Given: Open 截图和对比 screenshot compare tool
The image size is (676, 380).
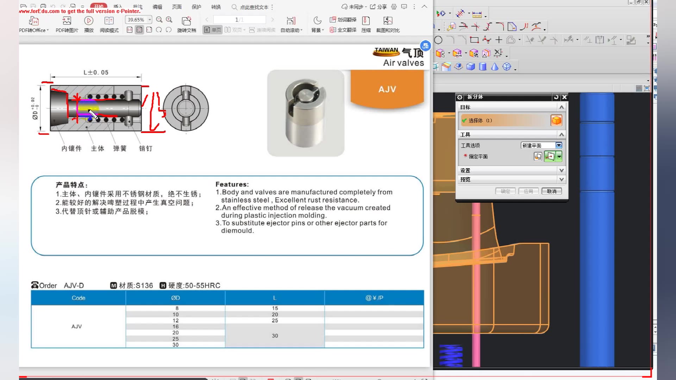Looking at the screenshot, I should pos(388,24).
